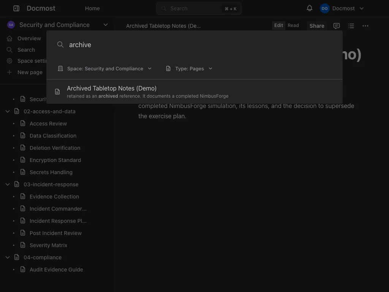Image resolution: width=389 pixels, height=292 pixels.
Task: Click the page icon beside Encryption Standard
Action: tap(23, 160)
